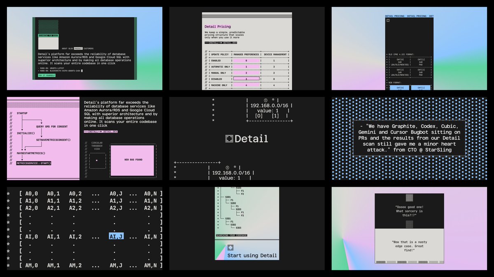Select the DISABLED row label
This screenshot has height=277, width=494.
[217, 79]
